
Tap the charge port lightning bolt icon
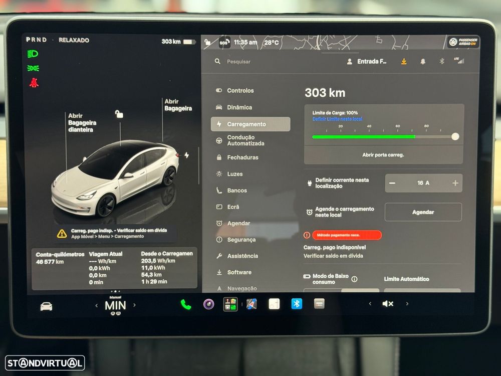(186, 155)
